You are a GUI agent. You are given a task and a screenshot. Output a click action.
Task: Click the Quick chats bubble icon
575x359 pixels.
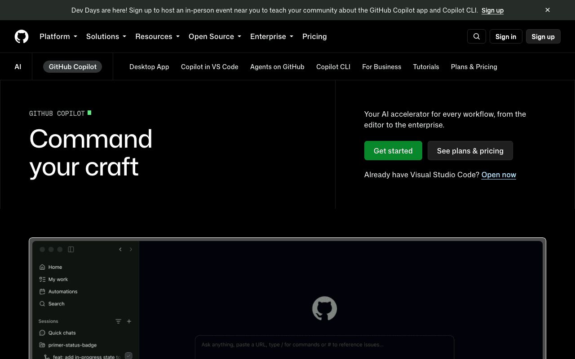pos(42,333)
